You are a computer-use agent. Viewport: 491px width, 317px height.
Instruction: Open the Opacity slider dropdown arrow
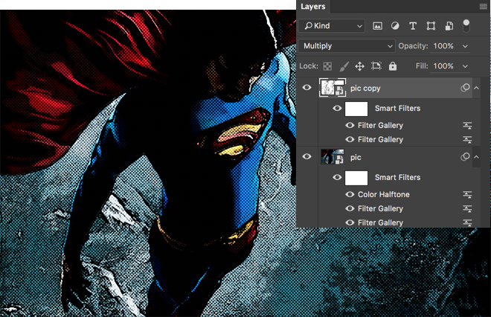[x=466, y=46]
